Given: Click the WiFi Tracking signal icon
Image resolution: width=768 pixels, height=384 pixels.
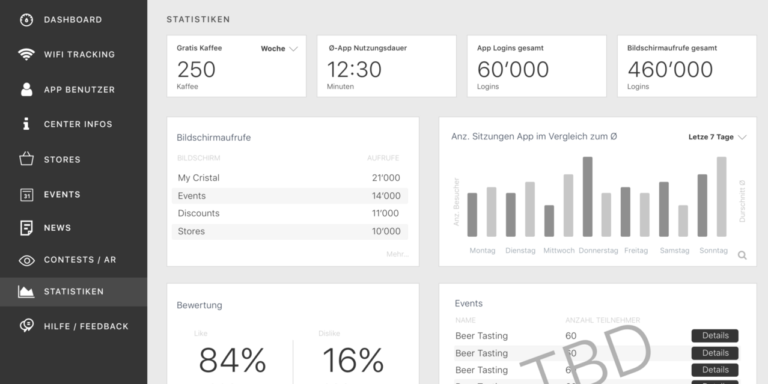Looking at the screenshot, I should coord(26,55).
